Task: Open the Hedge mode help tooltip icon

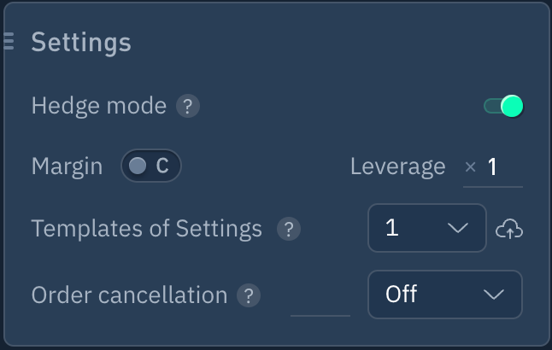Action: tap(188, 107)
